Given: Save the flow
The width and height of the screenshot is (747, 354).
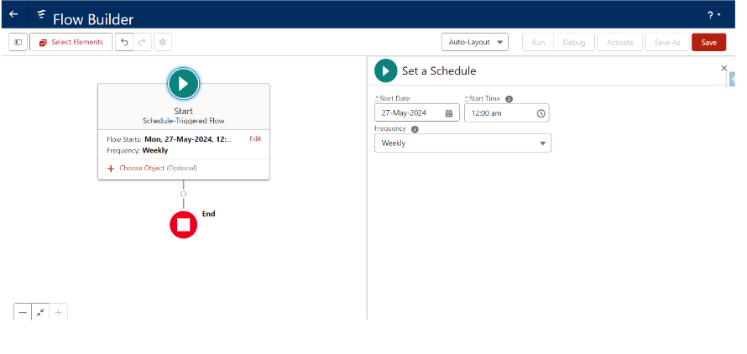Looking at the screenshot, I should (709, 43).
